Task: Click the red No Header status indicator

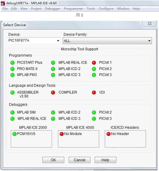Action: click(x=109, y=134)
